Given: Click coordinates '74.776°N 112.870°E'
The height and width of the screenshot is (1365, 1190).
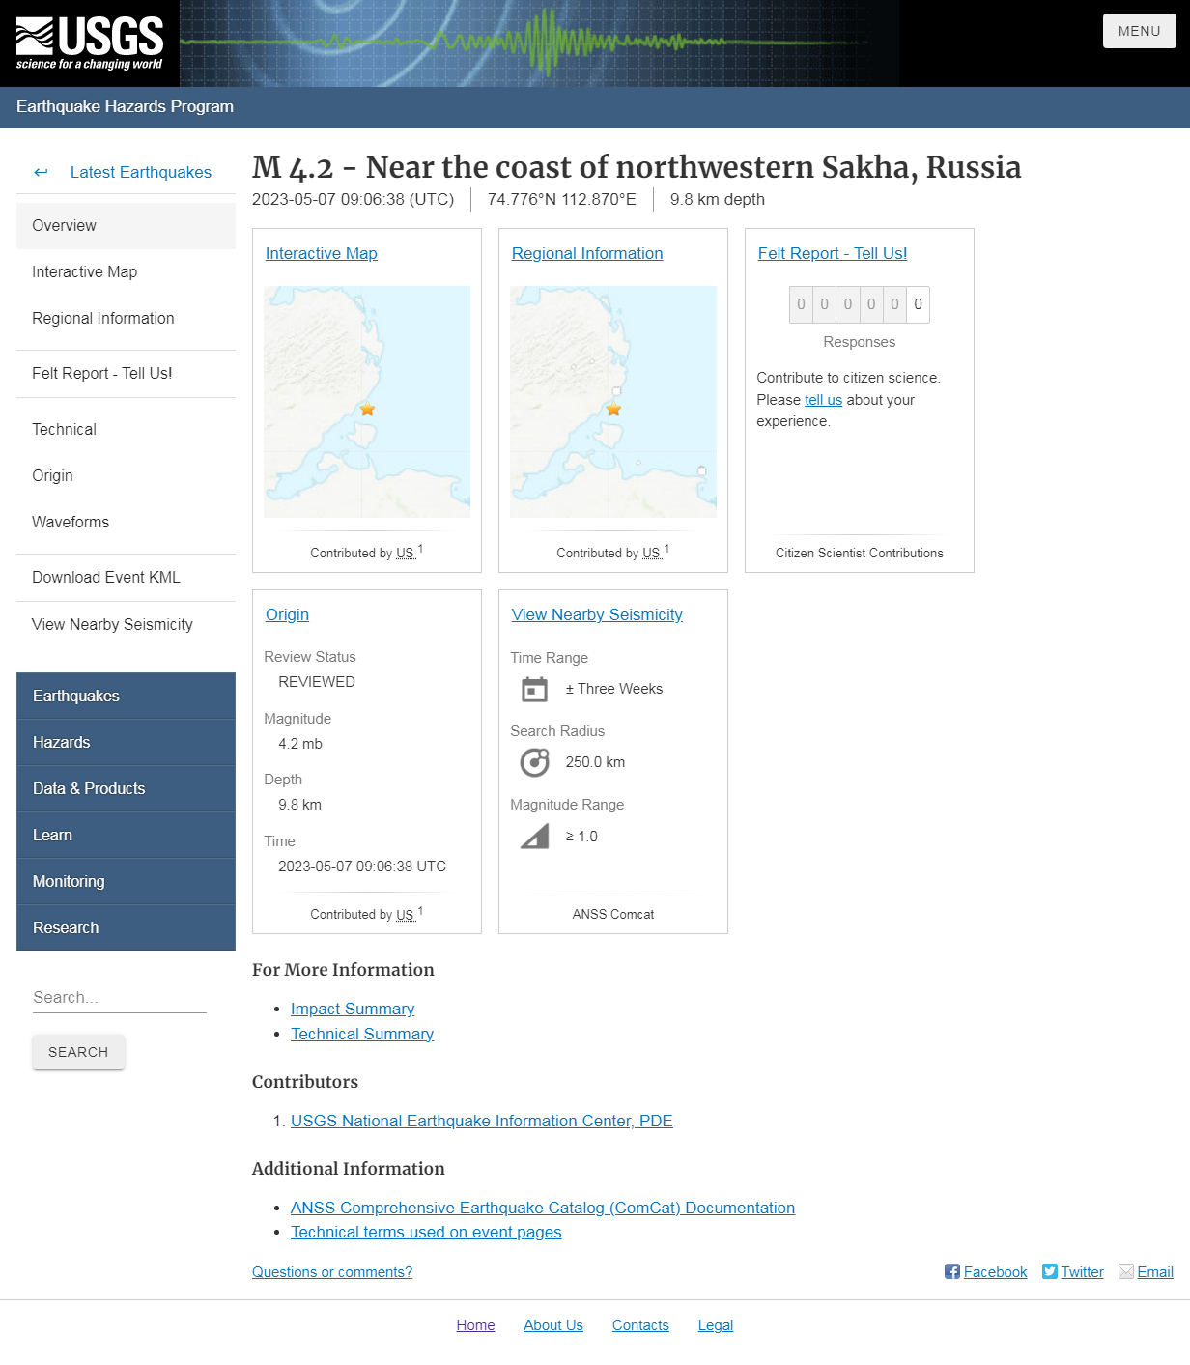Looking at the screenshot, I should 562,199.
